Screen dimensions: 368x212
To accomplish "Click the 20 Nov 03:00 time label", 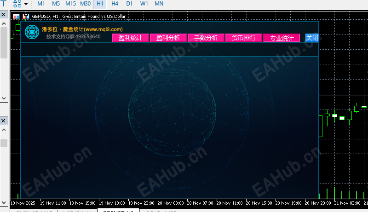I will pyautogui.click(x=171, y=203).
